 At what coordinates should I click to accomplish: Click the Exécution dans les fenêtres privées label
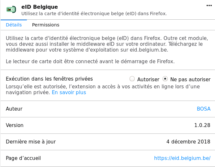[x=49, y=79]
